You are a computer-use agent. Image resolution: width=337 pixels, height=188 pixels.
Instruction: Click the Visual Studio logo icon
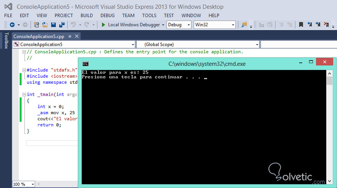[8, 6]
